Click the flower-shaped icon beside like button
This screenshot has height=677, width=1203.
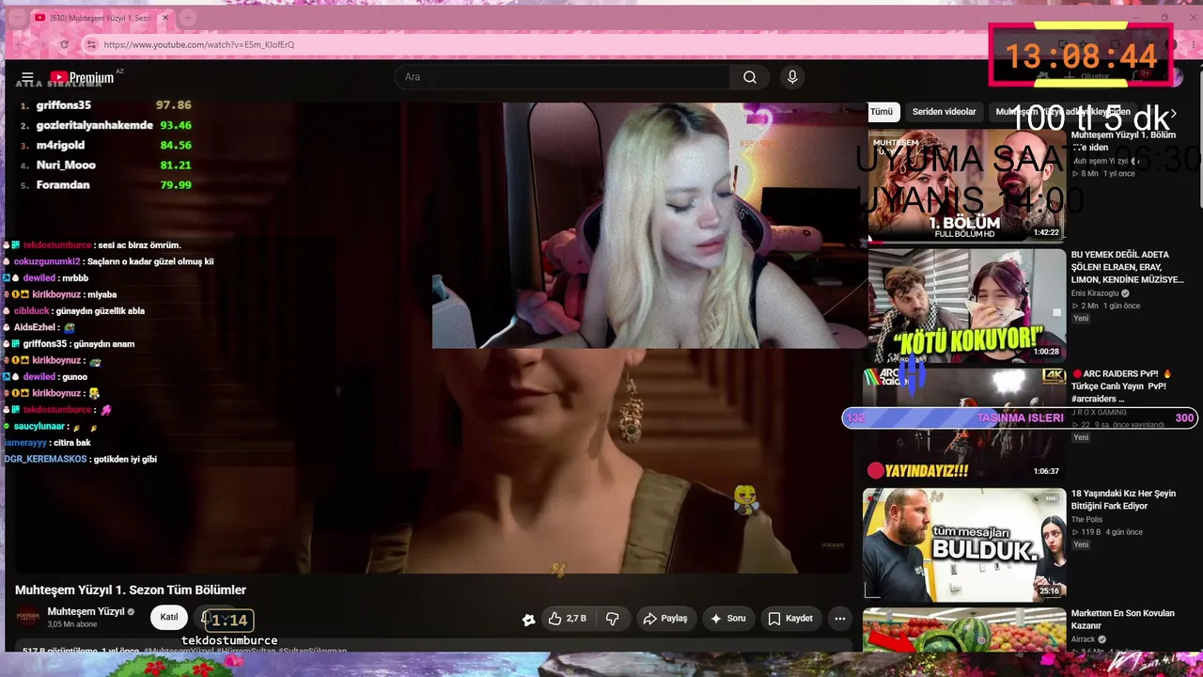(529, 619)
